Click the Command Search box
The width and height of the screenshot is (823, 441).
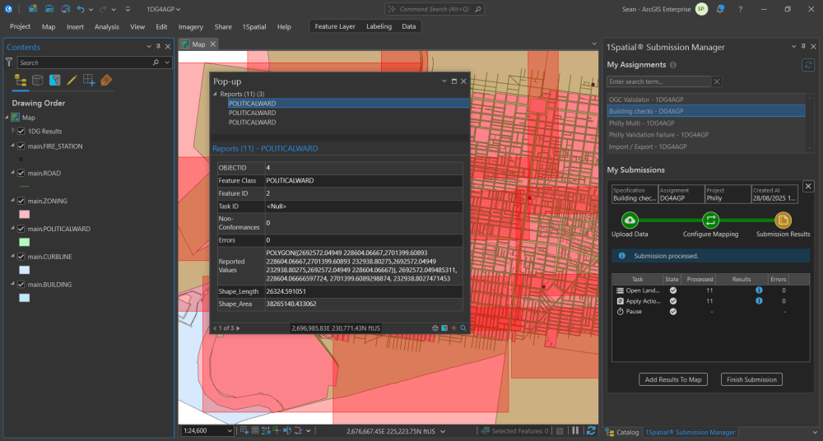[435, 9]
